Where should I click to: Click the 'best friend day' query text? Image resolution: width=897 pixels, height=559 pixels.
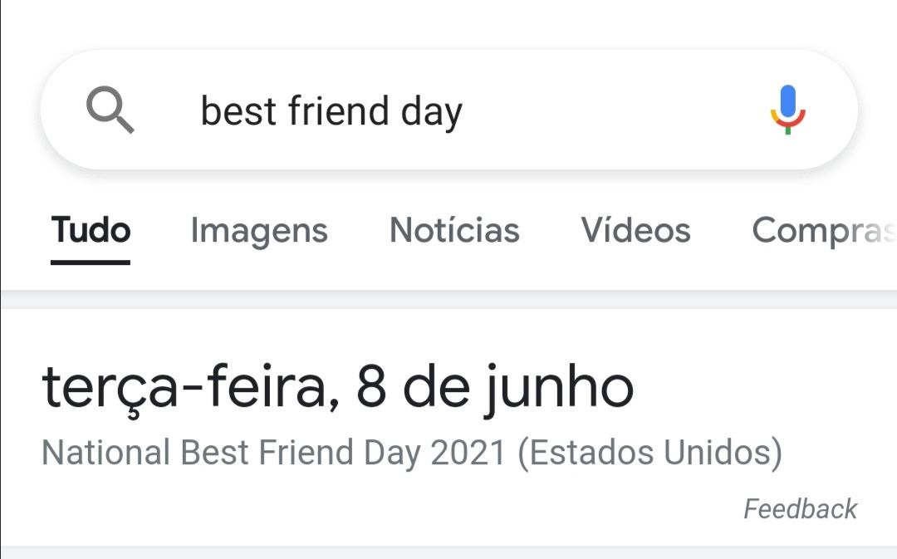[x=331, y=111]
